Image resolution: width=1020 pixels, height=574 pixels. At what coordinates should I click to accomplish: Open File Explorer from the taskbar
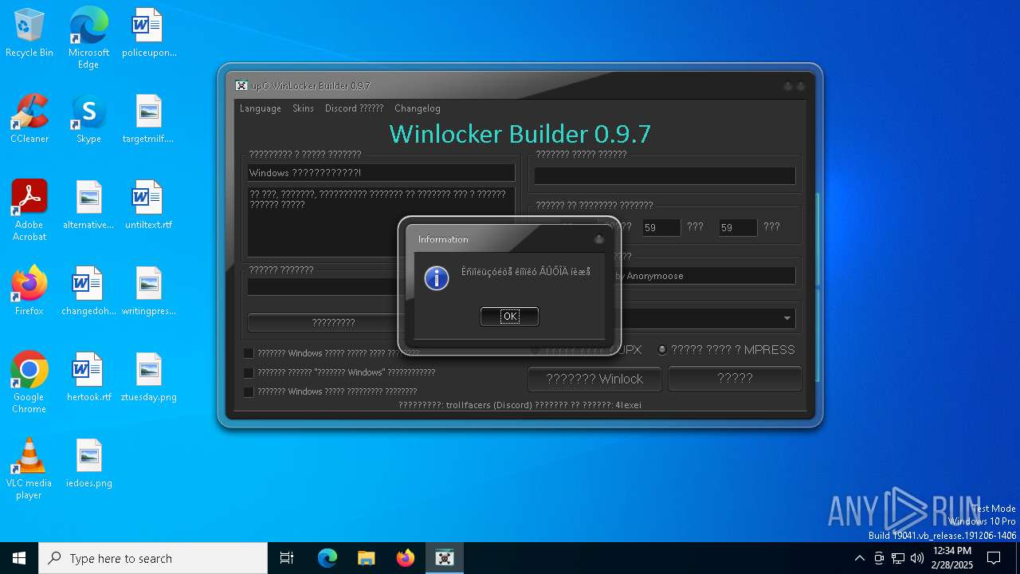[367, 558]
